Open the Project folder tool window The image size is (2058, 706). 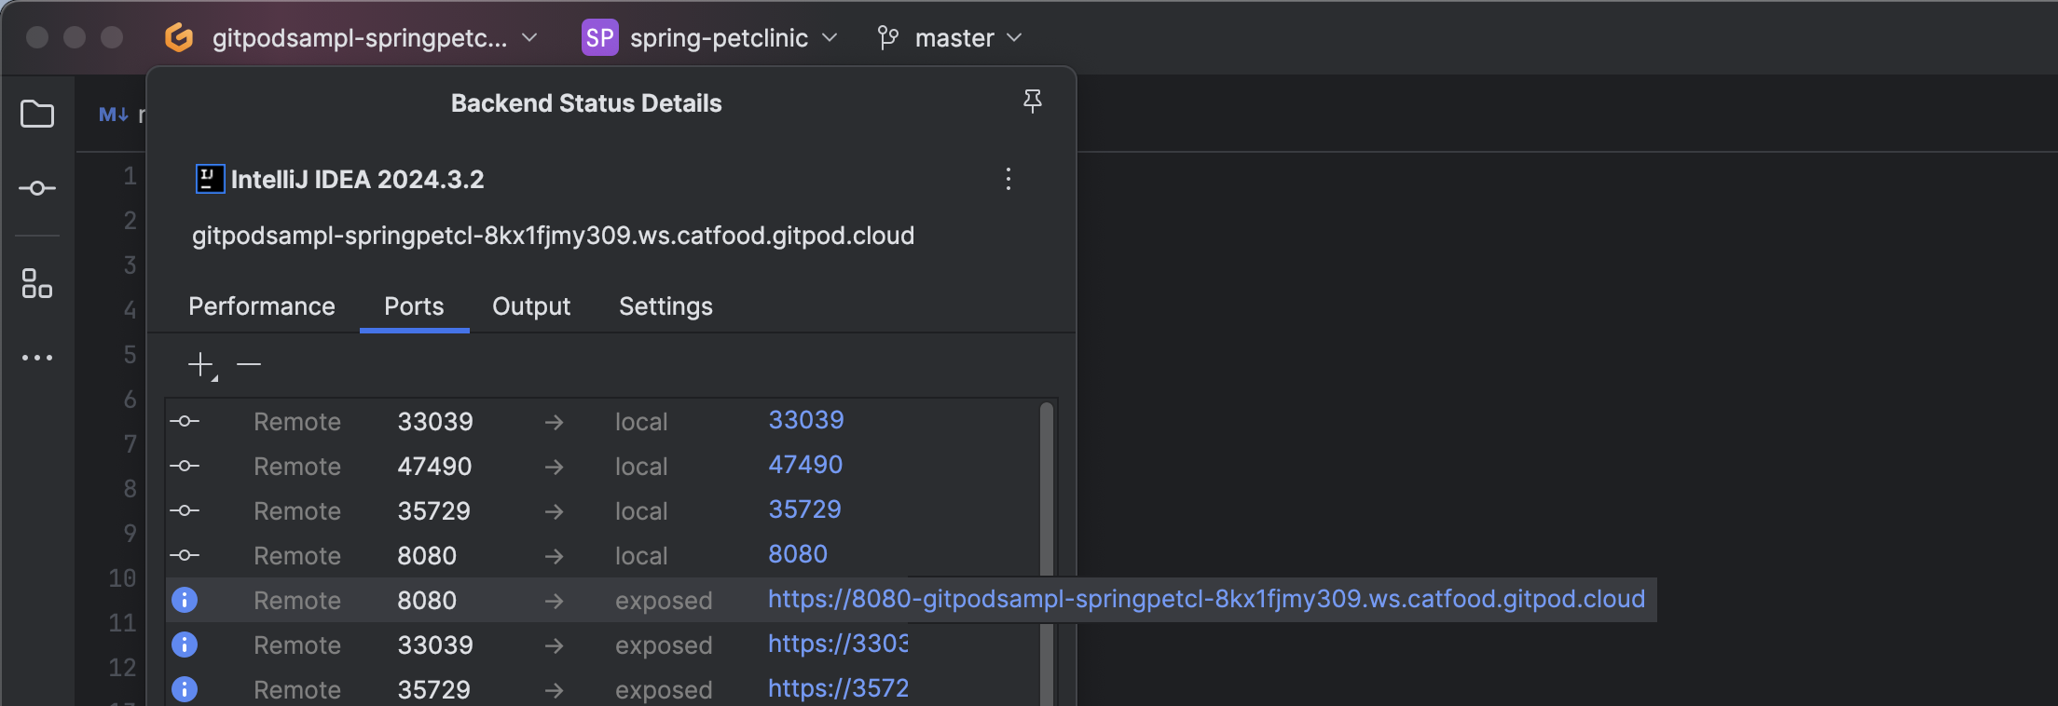37,115
